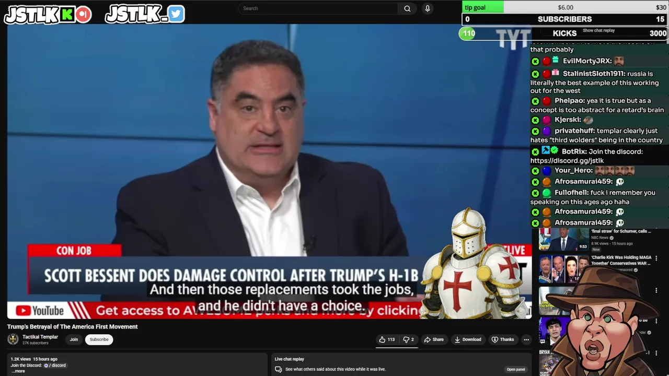The image size is (669, 376).
Task: Click the red record icon beside Kick logo
Action: 83,15
